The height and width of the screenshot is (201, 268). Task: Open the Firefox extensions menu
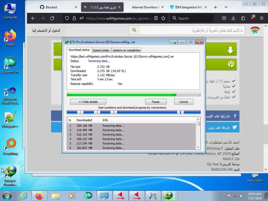tap(243, 18)
